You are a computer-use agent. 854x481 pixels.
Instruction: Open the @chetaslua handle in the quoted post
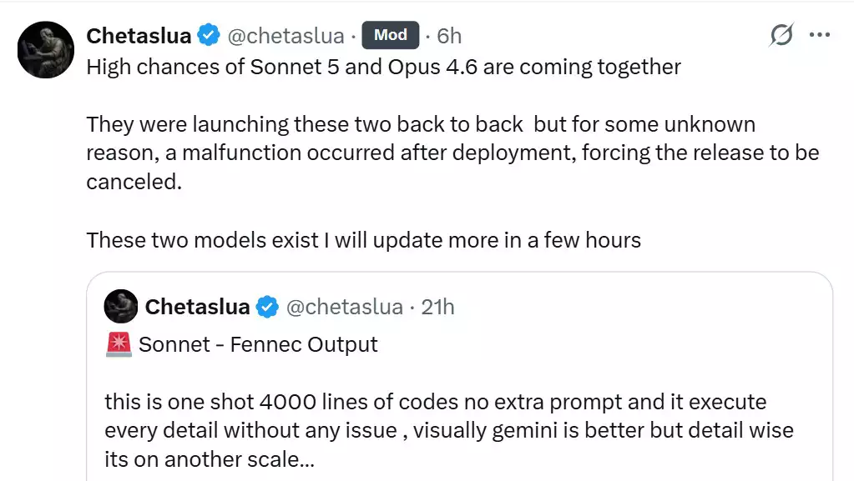click(345, 307)
